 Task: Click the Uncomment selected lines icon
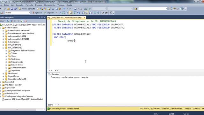[98, 13]
